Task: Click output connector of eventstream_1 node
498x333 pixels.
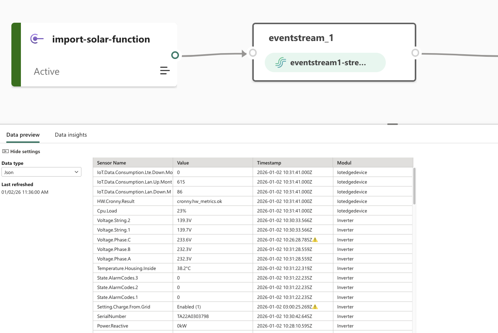Action: pyautogui.click(x=415, y=53)
